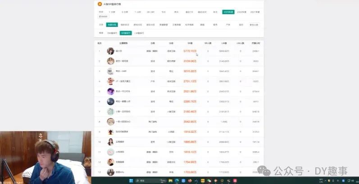Open the avatar in the 2042.90万 row
This screenshot has width=359, height=184.
pos(111,121)
